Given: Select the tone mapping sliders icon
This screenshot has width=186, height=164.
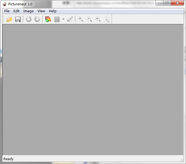Looking at the screenshot, I should pos(57,19).
